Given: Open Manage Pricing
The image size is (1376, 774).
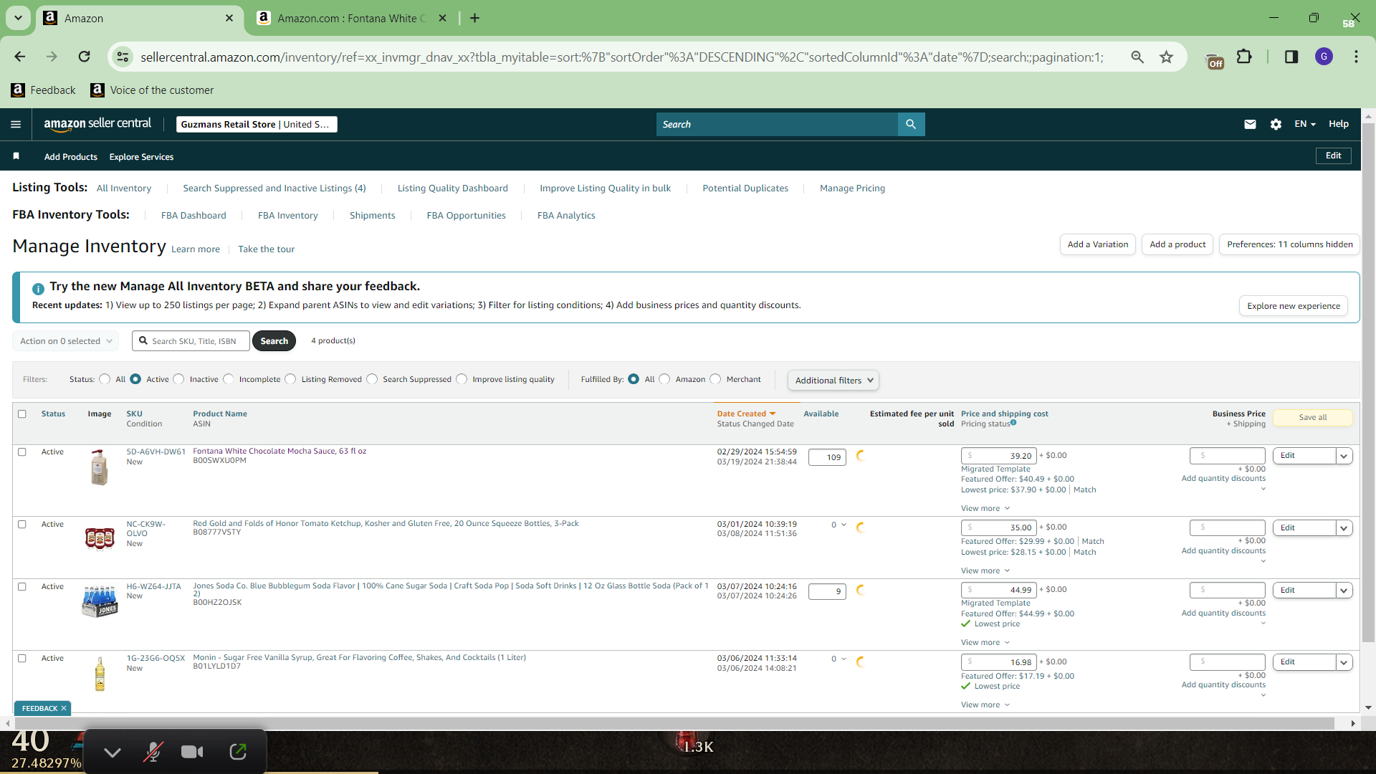Looking at the screenshot, I should pyautogui.click(x=852, y=188).
